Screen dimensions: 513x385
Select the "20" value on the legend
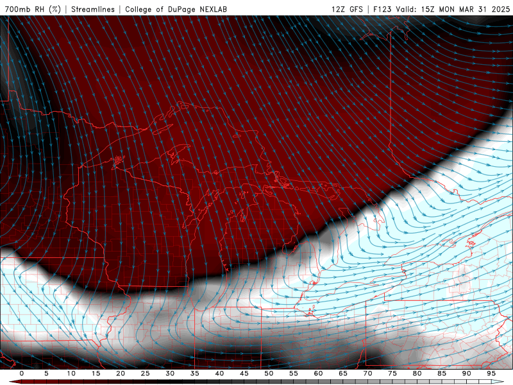point(121,373)
